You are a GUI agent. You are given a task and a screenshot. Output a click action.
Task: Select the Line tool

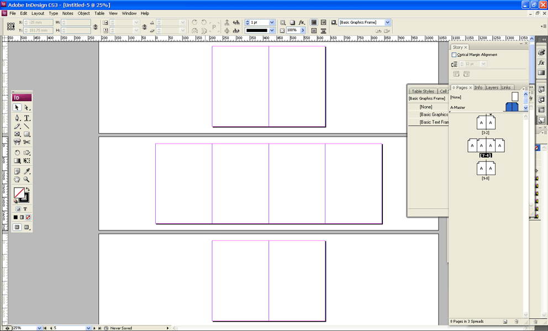pyautogui.click(x=27, y=126)
